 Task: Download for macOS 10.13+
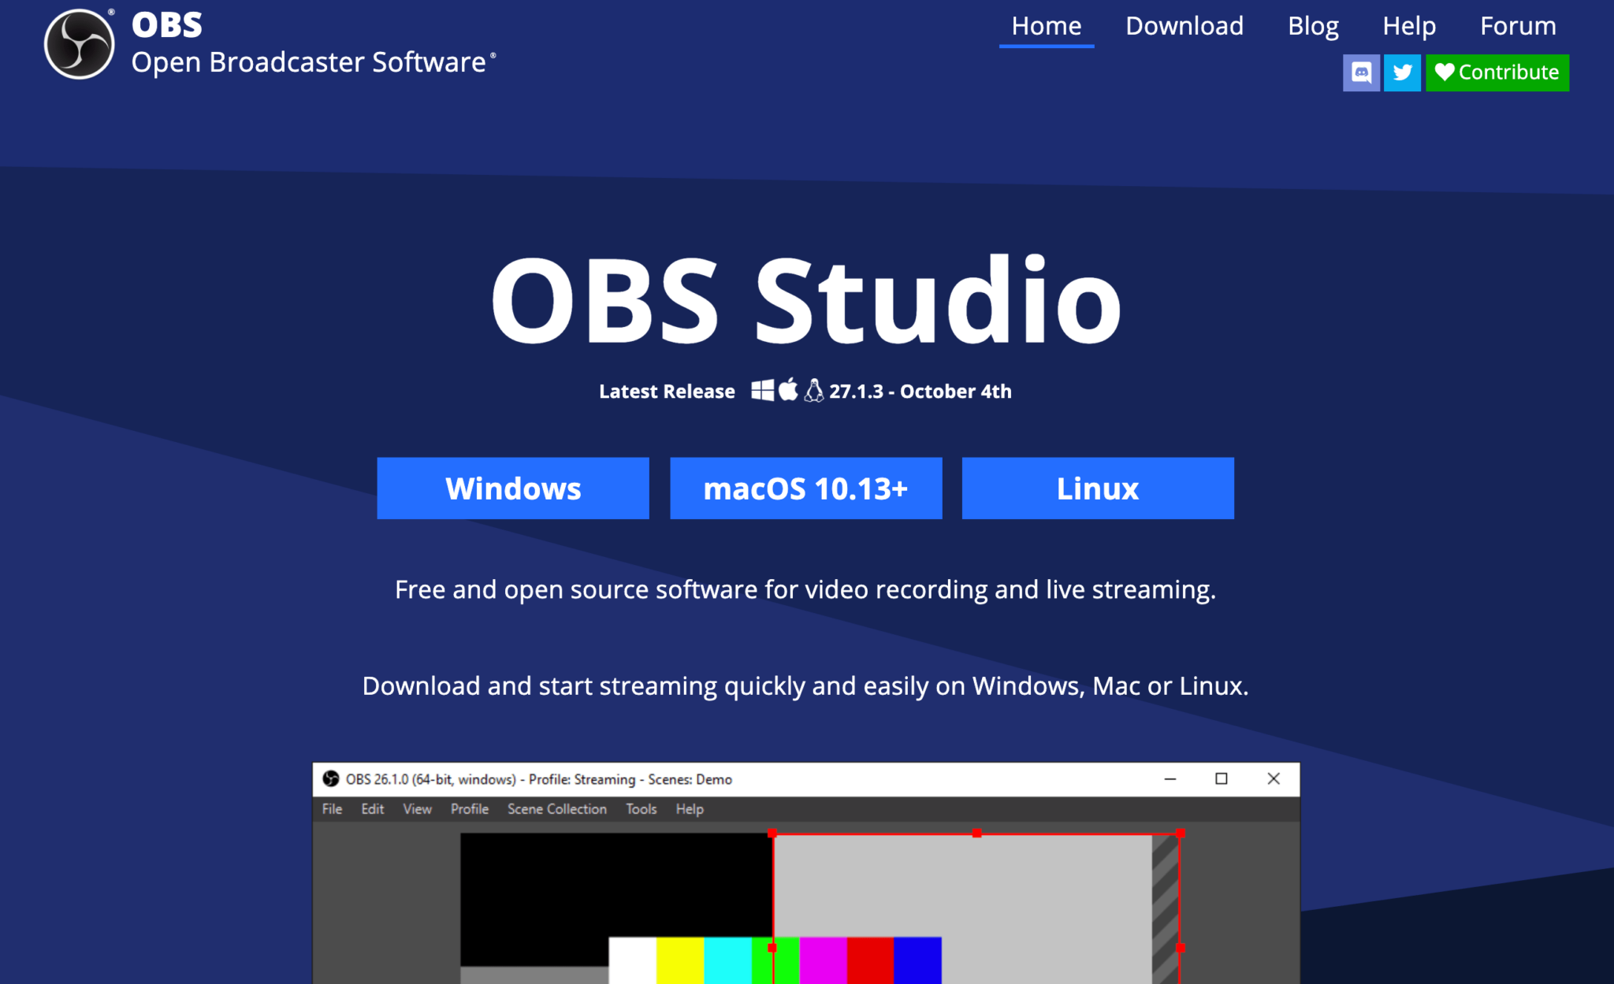pyautogui.click(x=805, y=488)
